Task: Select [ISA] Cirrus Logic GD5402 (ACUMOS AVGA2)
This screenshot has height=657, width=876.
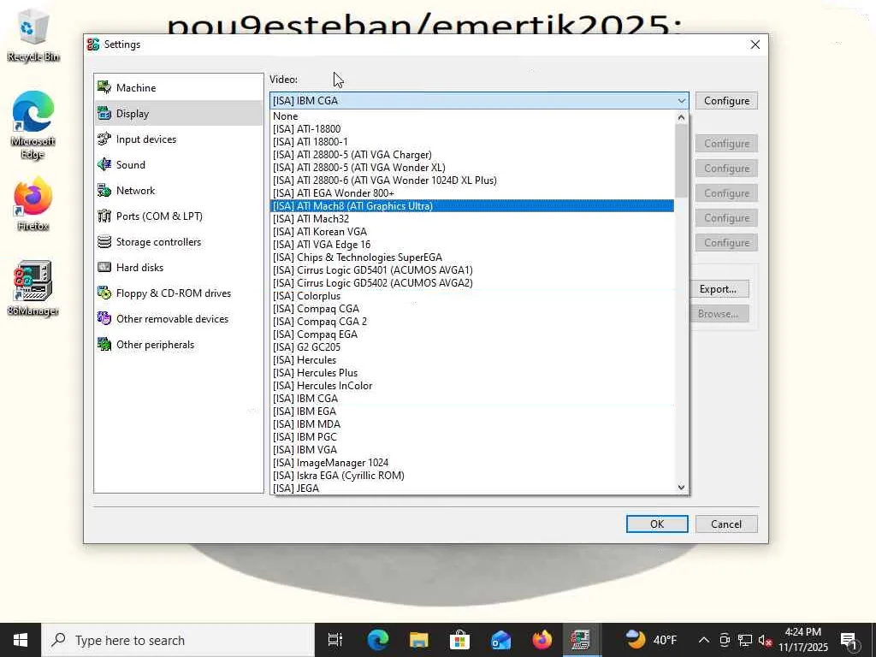Action: coord(472,283)
